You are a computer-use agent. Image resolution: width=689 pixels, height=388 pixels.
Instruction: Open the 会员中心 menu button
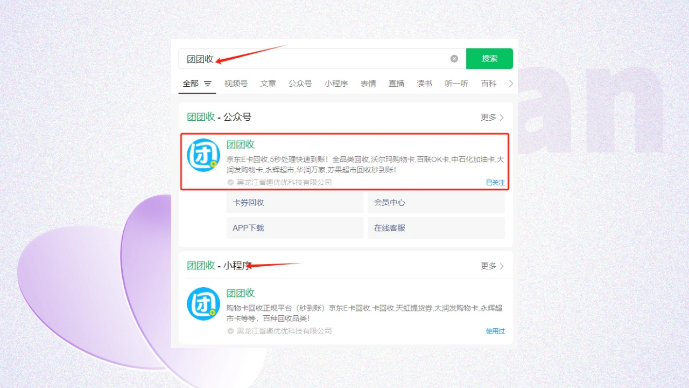pos(436,203)
